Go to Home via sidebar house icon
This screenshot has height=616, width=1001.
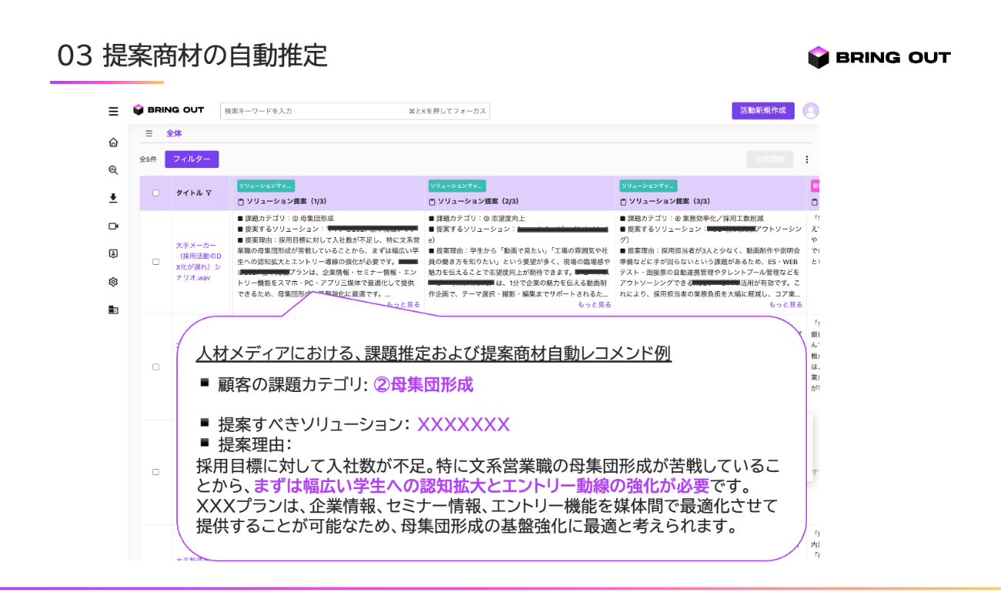coord(113,142)
